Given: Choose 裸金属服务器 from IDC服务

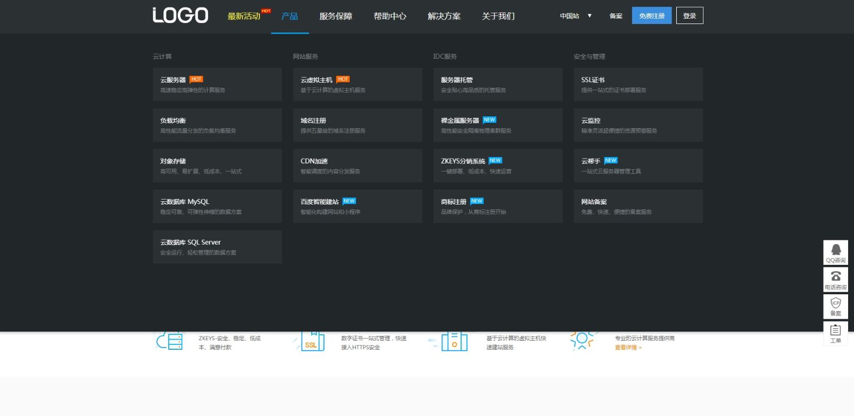Looking at the screenshot, I should click(x=497, y=125).
